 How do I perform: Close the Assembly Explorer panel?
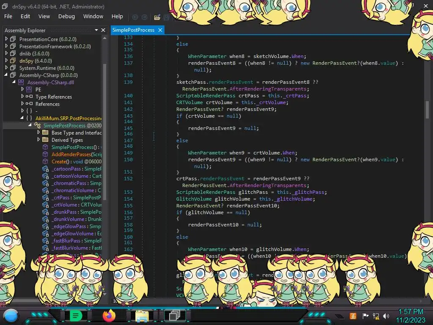pyautogui.click(x=103, y=30)
